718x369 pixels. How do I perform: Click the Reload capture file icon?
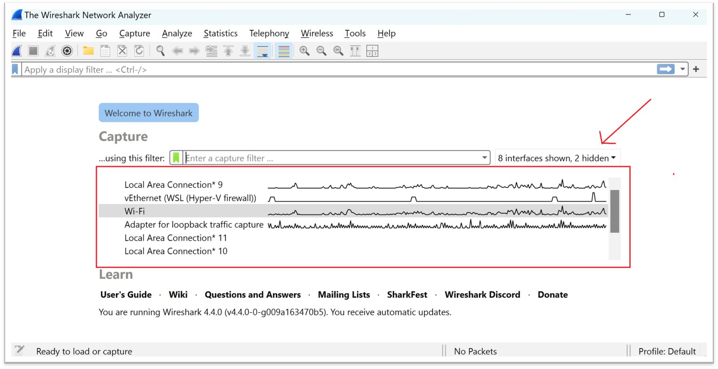point(139,50)
